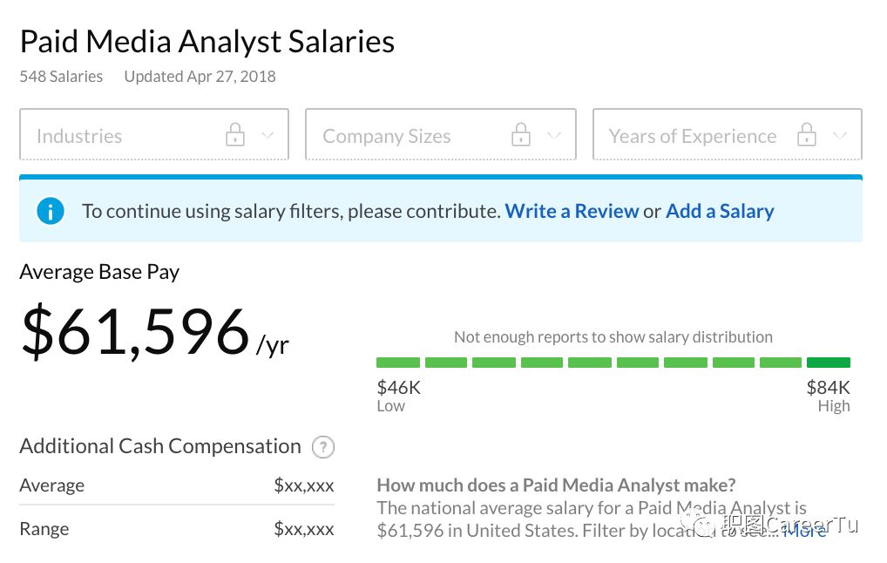Viewport: 887px width, 563px height.
Task: Click the lock icon in Years of Experience filter
Action: [x=808, y=135]
